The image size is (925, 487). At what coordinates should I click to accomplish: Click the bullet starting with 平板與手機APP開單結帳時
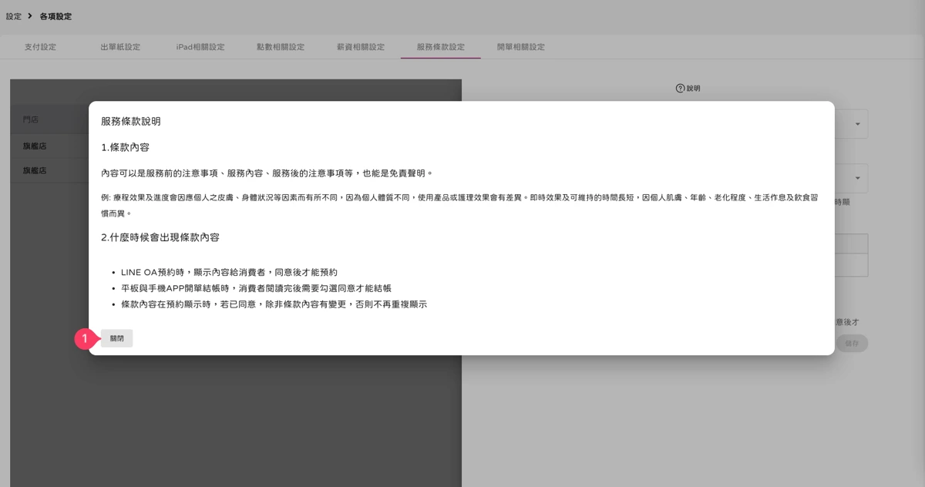click(256, 288)
